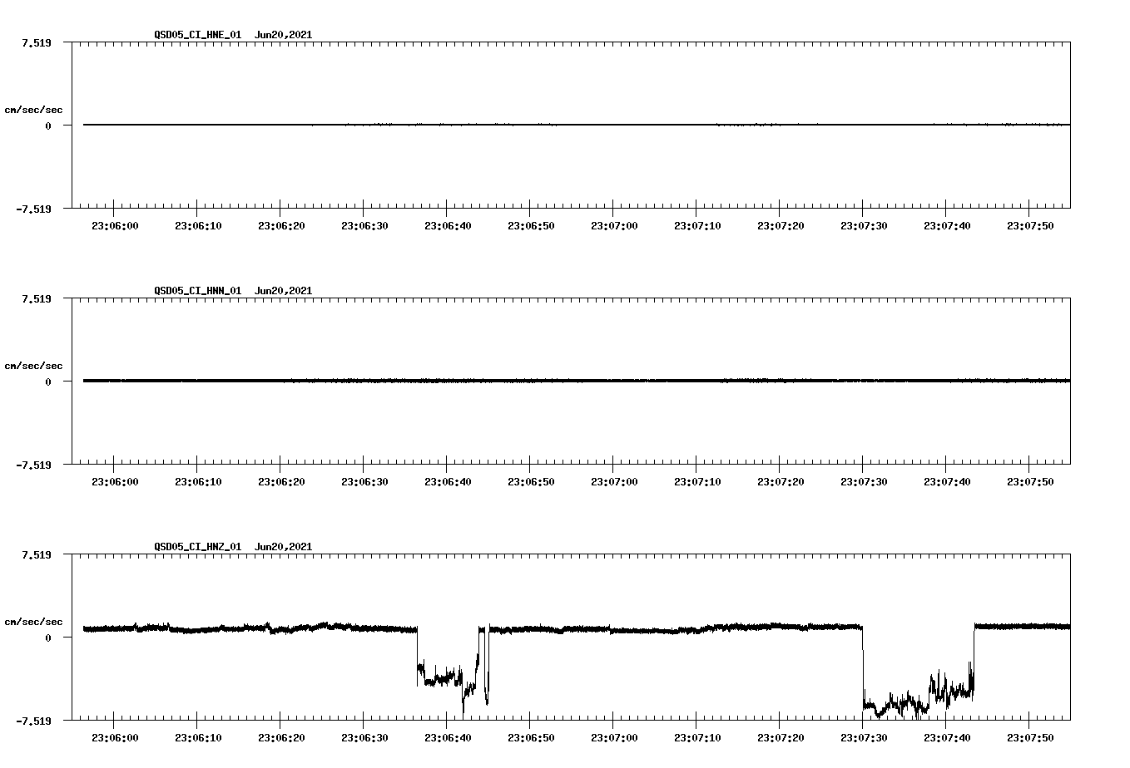1130x768 pixels.
Task: Click 23:06:10 time label under HNN plot
Action: pyautogui.click(x=198, y=482)
